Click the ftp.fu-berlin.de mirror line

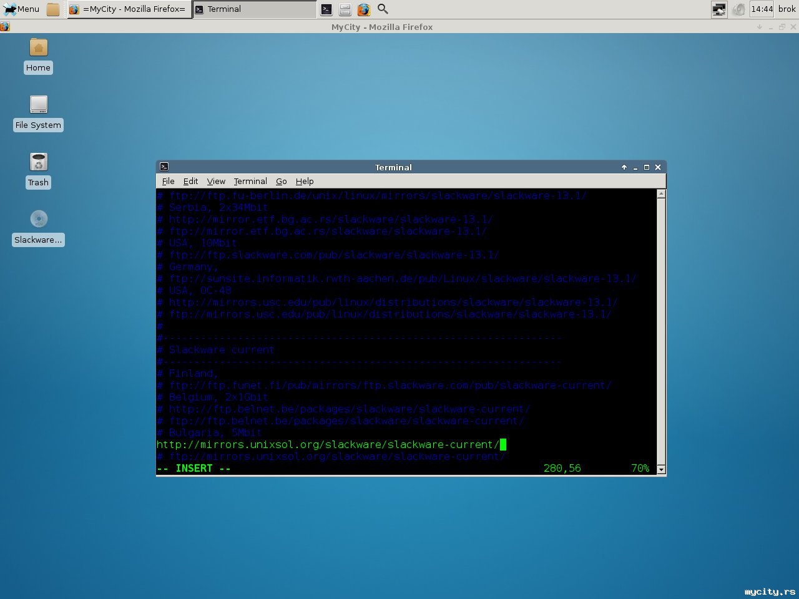[371, 195]
